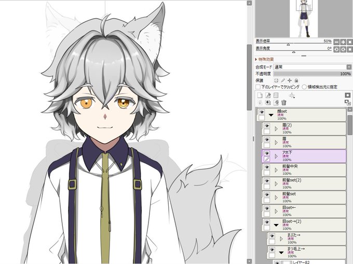Click the layer list scroll-up arrow
The width and height of the screenshot is (353, 264).
click(350, 110)
